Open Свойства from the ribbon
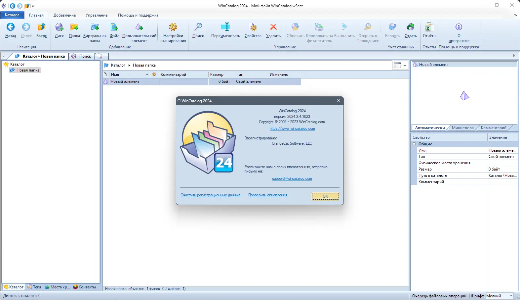This screenshot has width=520, height=300. tap(253, 27)
